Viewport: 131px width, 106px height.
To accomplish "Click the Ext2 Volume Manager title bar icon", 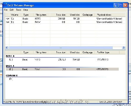I will pos(5,5).
